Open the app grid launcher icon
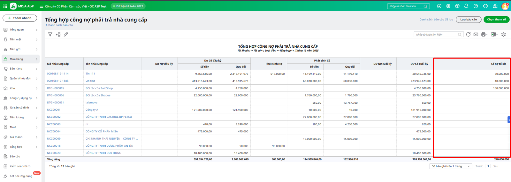The image size is (511, 182). point(5,6)
